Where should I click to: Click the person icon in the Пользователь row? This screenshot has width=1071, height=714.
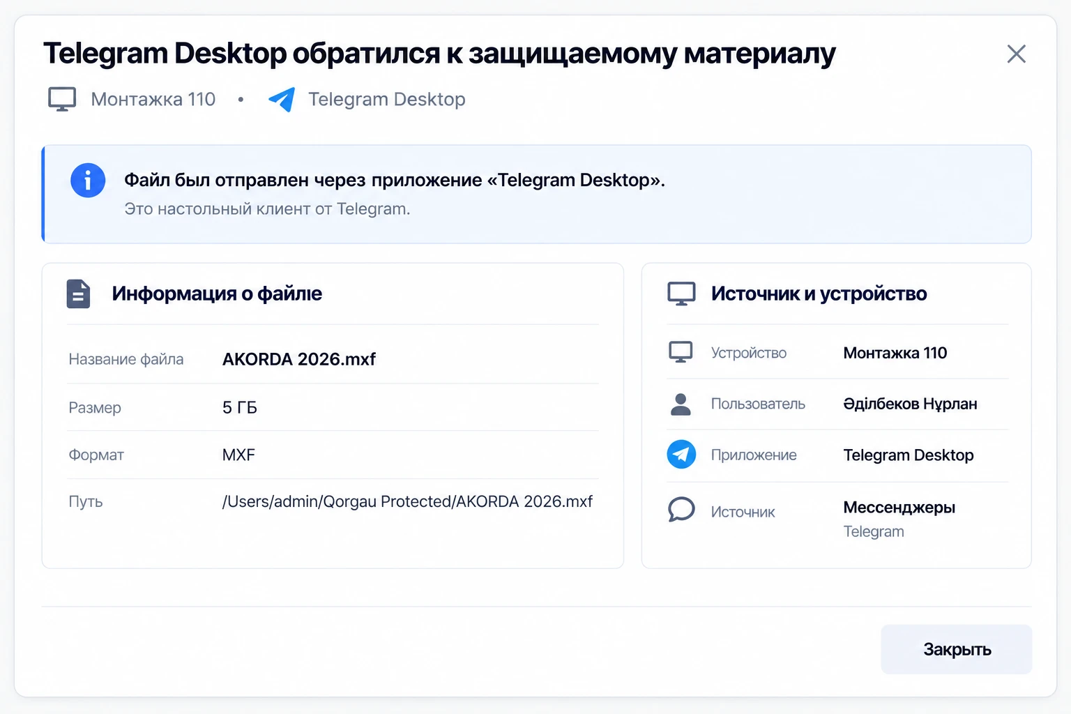[x=681, y=404]
